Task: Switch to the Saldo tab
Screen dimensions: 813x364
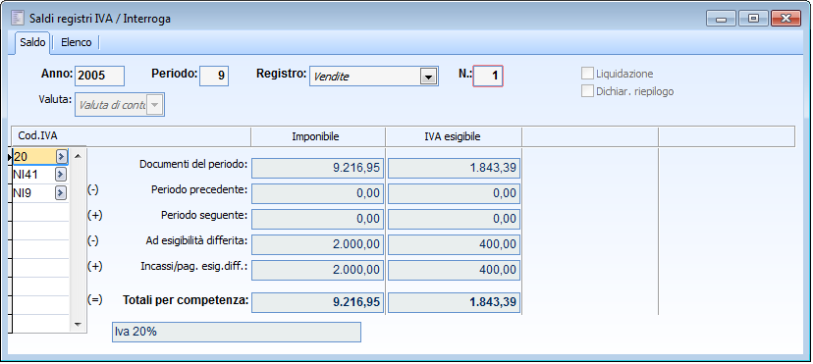Action: click(32, 42)
